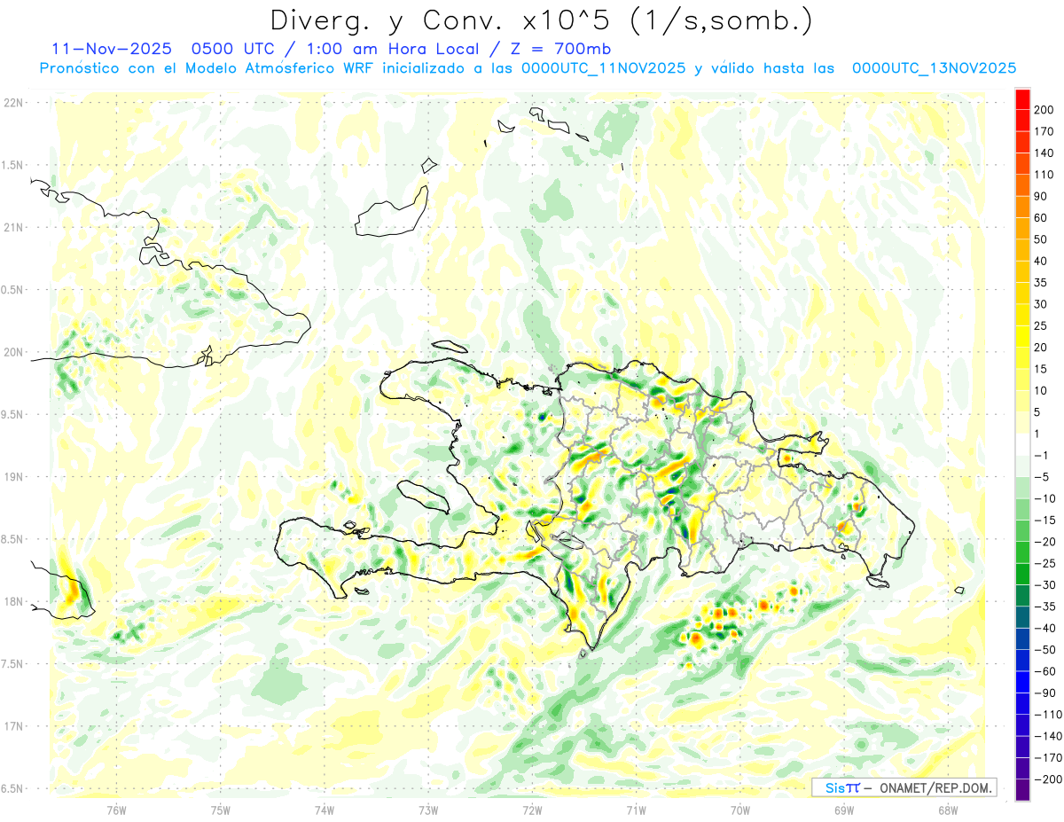
Task: Click the '140' value on the colorbar
Action: click(1044, 153)
